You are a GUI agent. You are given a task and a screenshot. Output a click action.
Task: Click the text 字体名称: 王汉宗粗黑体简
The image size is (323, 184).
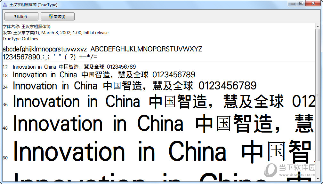(27, 27)
